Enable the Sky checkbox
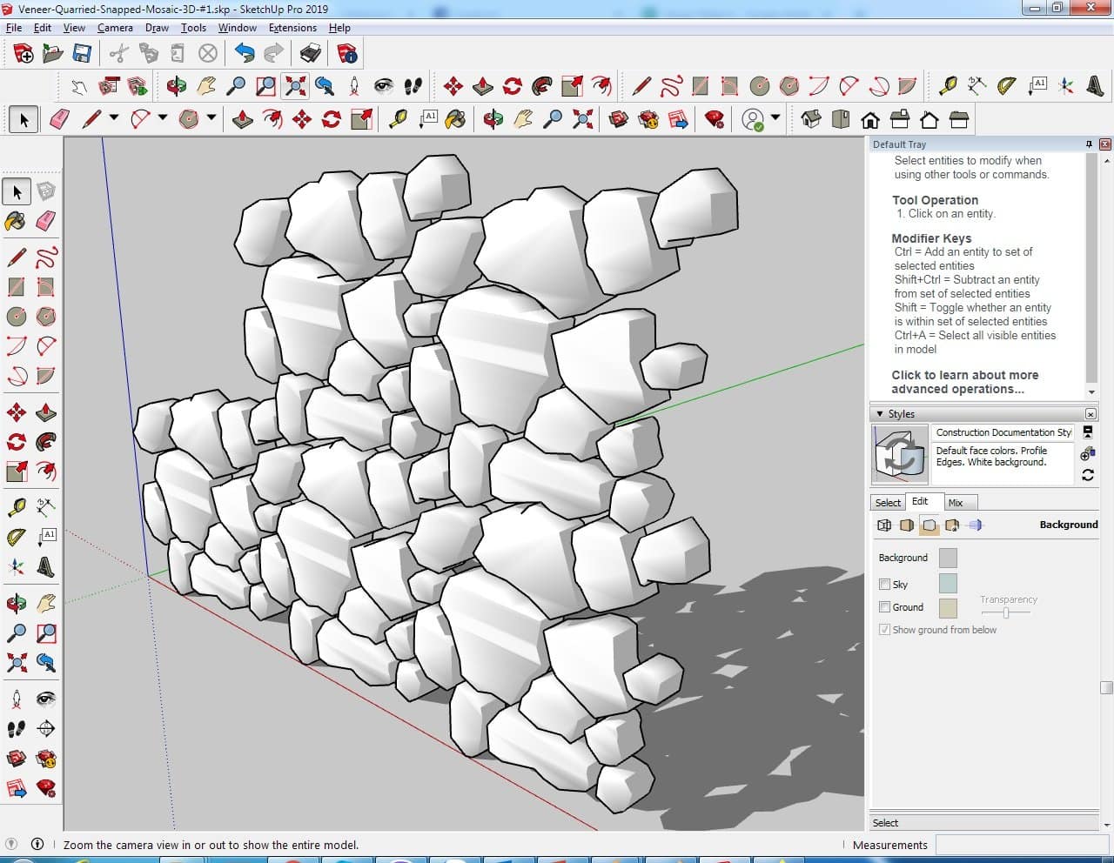1114x863 pixels. point(884,585)
